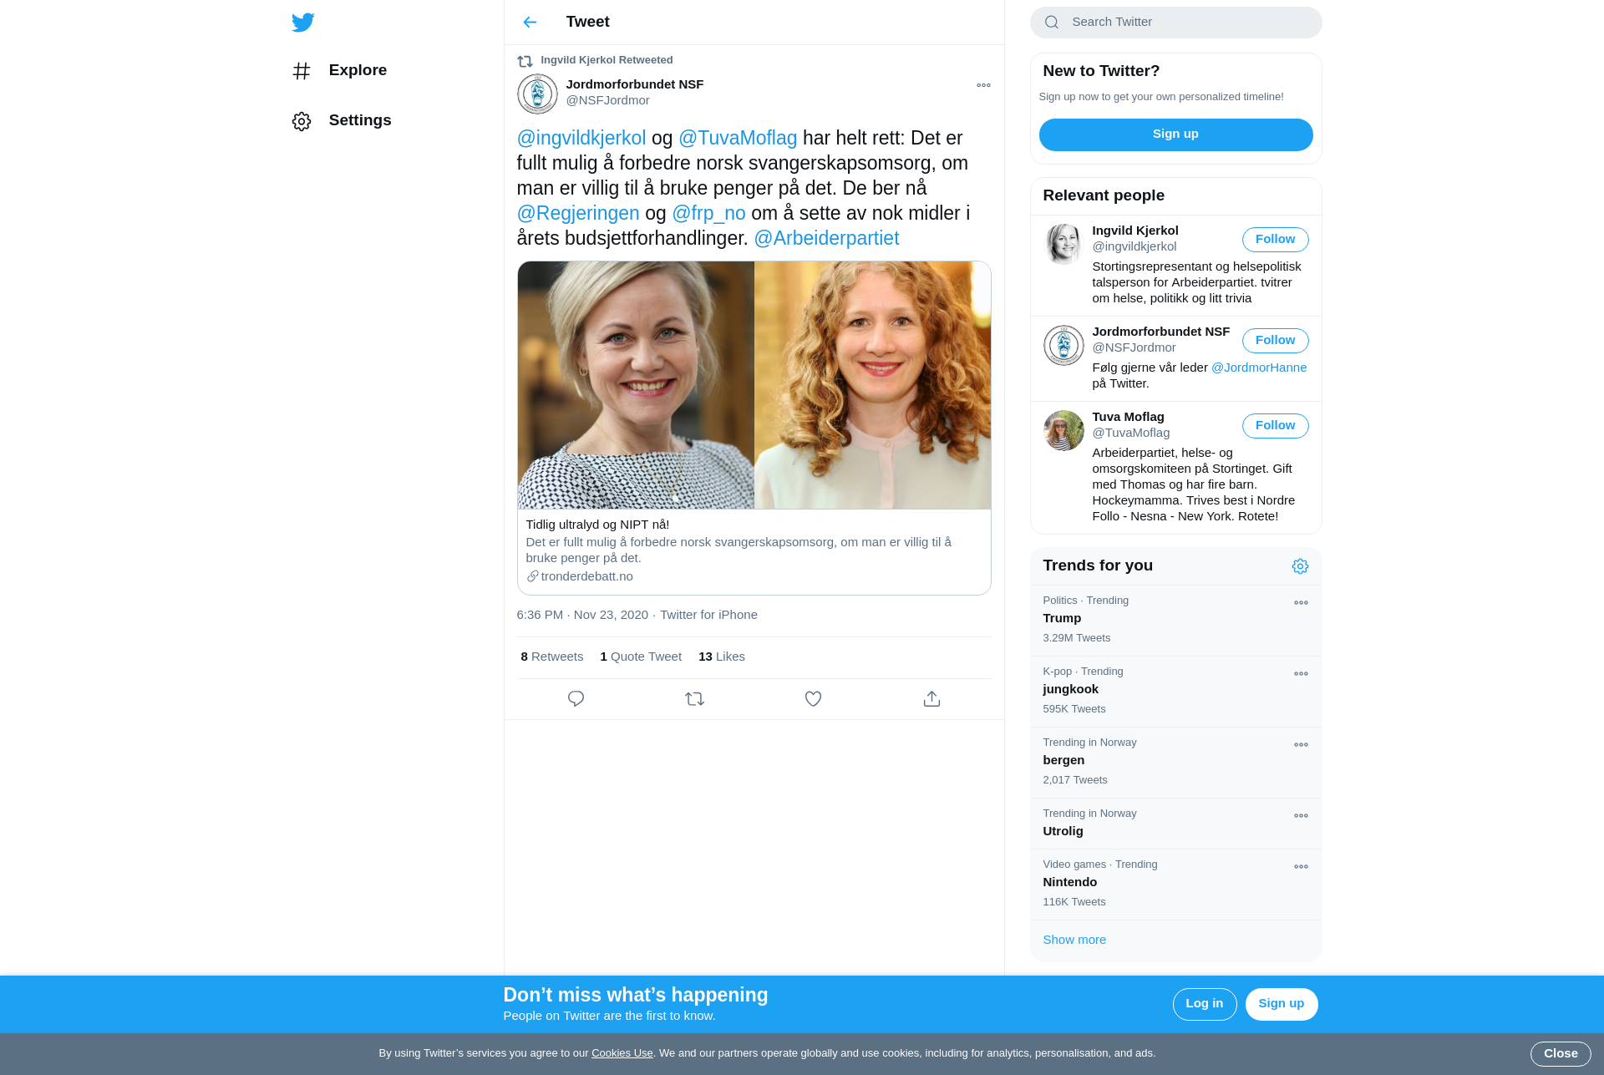Click Sign up in New to Twitter box

click(1175, 134)
